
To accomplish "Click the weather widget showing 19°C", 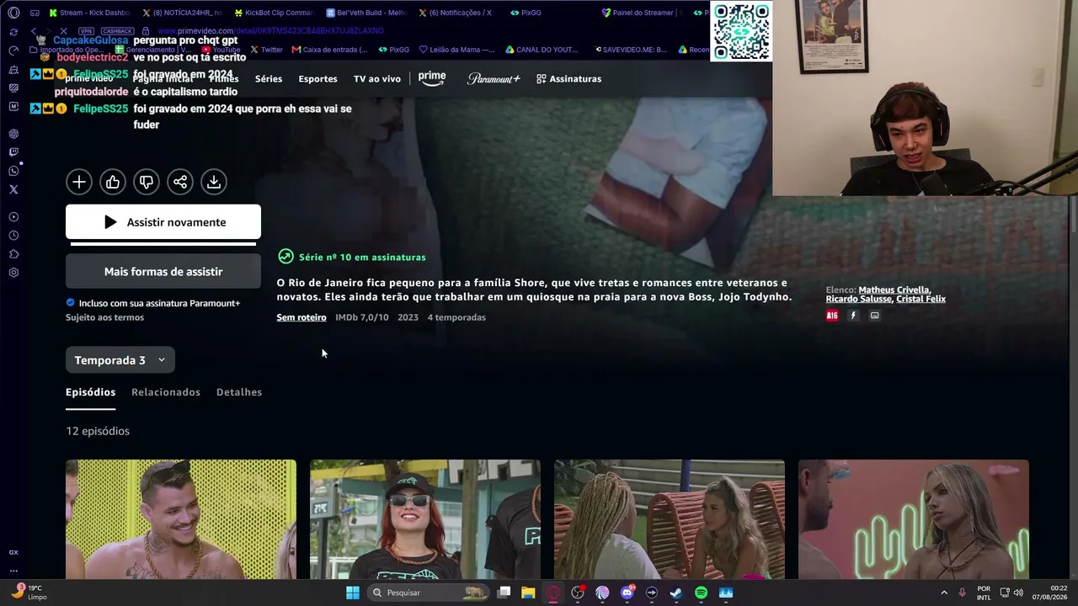I will tap(28, 593).
